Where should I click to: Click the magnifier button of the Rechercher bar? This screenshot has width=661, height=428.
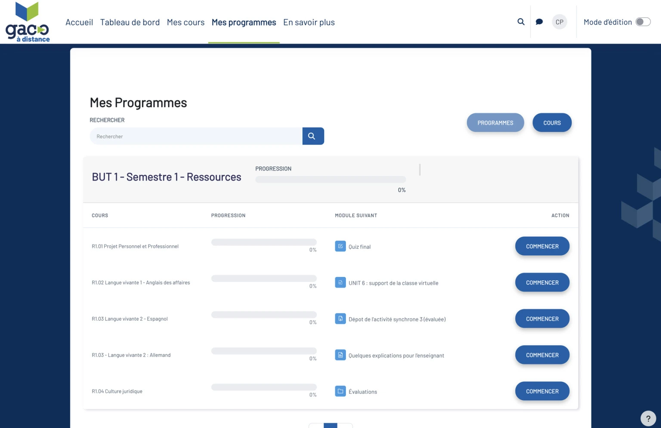tap(313, 136)
